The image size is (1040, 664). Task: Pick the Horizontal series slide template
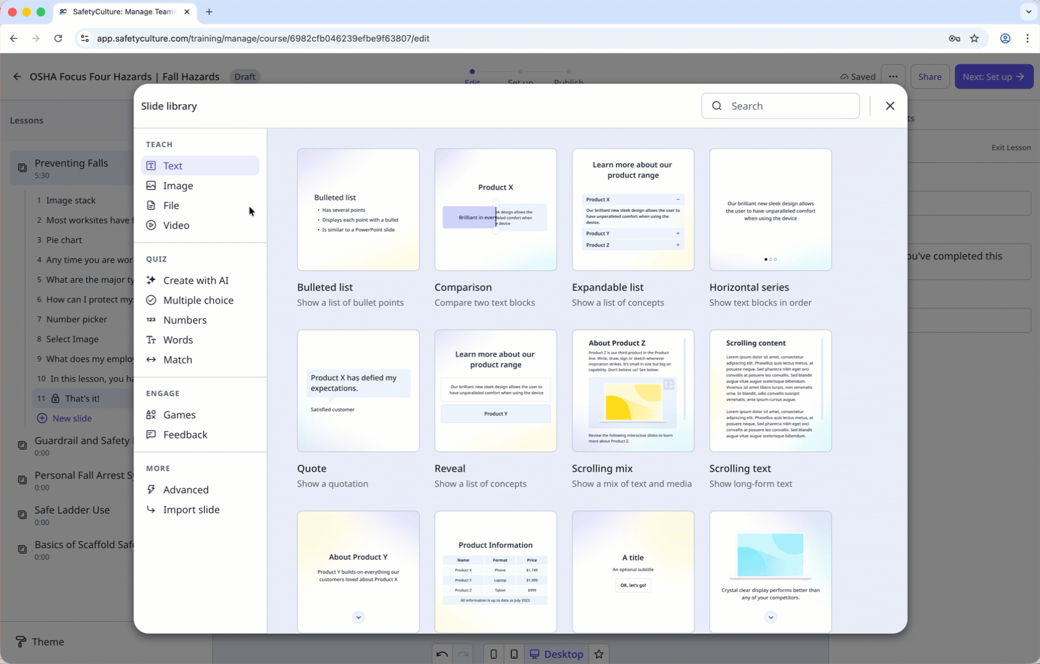770,209
